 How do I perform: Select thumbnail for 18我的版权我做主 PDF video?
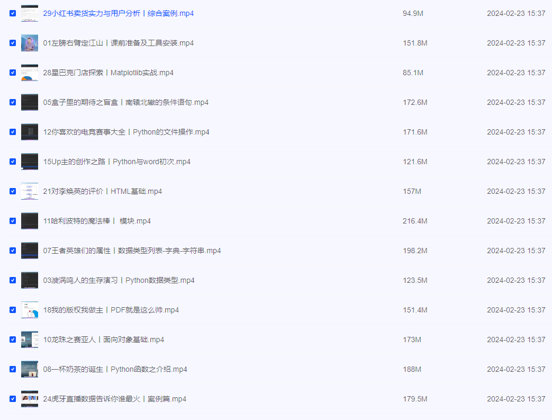(29, 309)
